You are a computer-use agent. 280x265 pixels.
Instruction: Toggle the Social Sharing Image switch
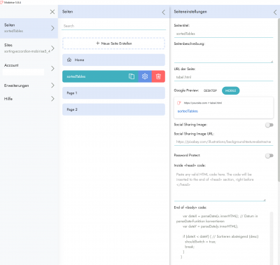[269, 125]
